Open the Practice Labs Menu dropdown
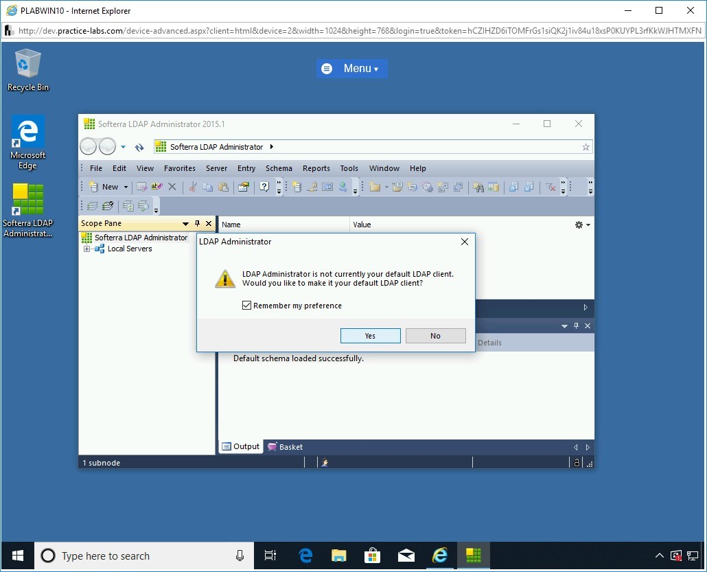The height and width of the screenshot is (572, 707). 352,69
